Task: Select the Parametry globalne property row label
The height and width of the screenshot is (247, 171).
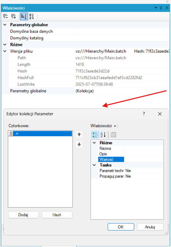Action: pyautogui.click(x=28, y=91)
